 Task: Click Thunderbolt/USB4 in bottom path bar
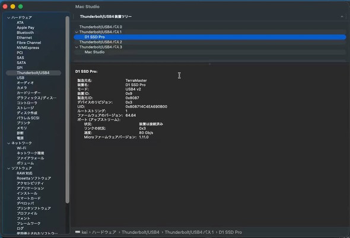pyautogui.click(x=141, y=232)
